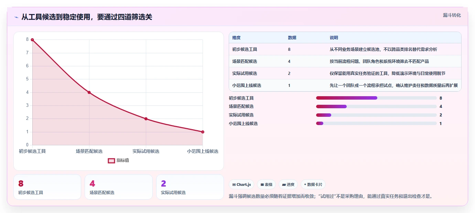The height and width of the screenshot is (213, 475).
Task: Click the Chart.js chip
Action: coord(242,184)
